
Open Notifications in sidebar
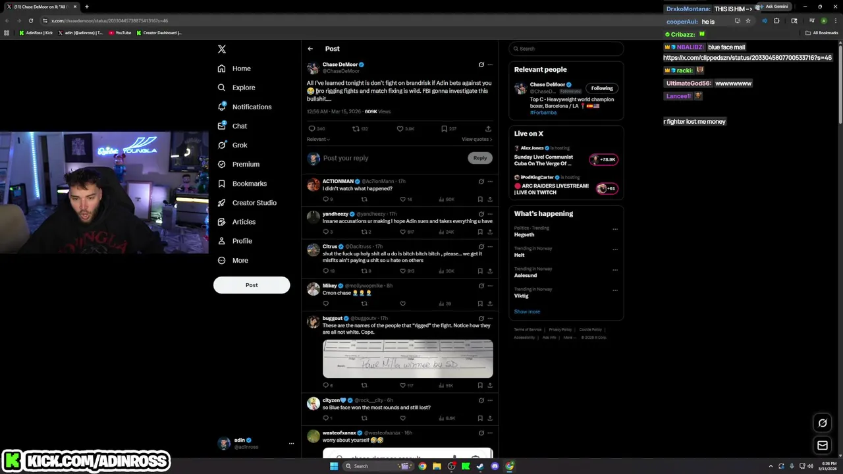tap(244, 107)
